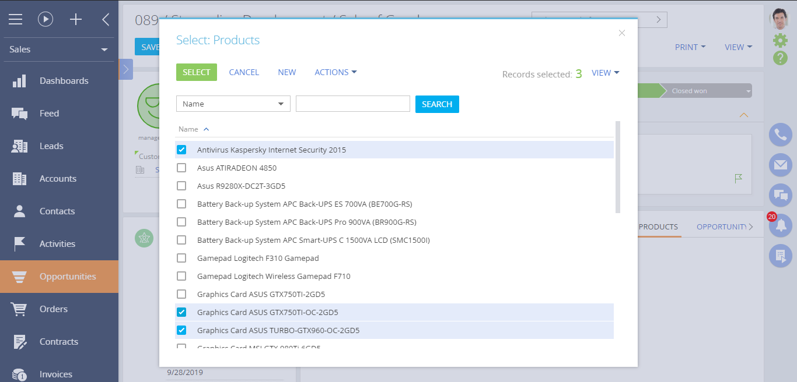
Task: Click the user profile avatar
Action: click(780, 19)
